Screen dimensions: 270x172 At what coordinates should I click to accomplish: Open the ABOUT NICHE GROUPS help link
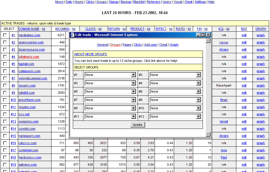91,54
